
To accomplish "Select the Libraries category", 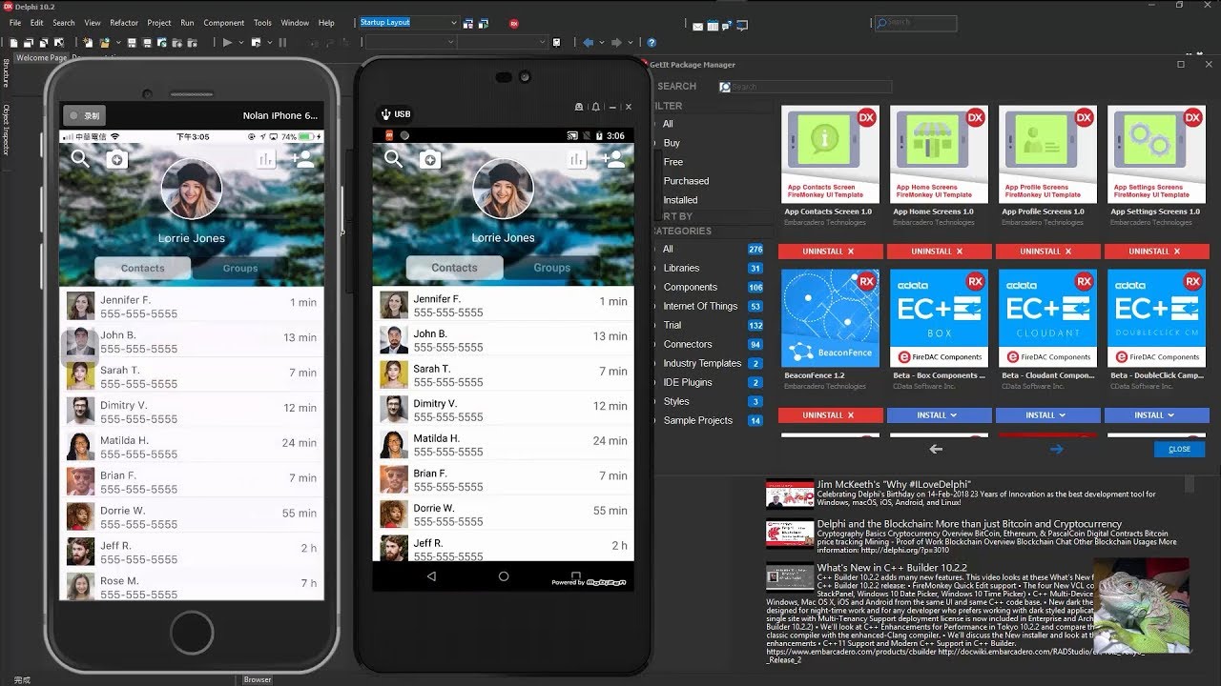I will pyautogui.click(x=681, y=268).
